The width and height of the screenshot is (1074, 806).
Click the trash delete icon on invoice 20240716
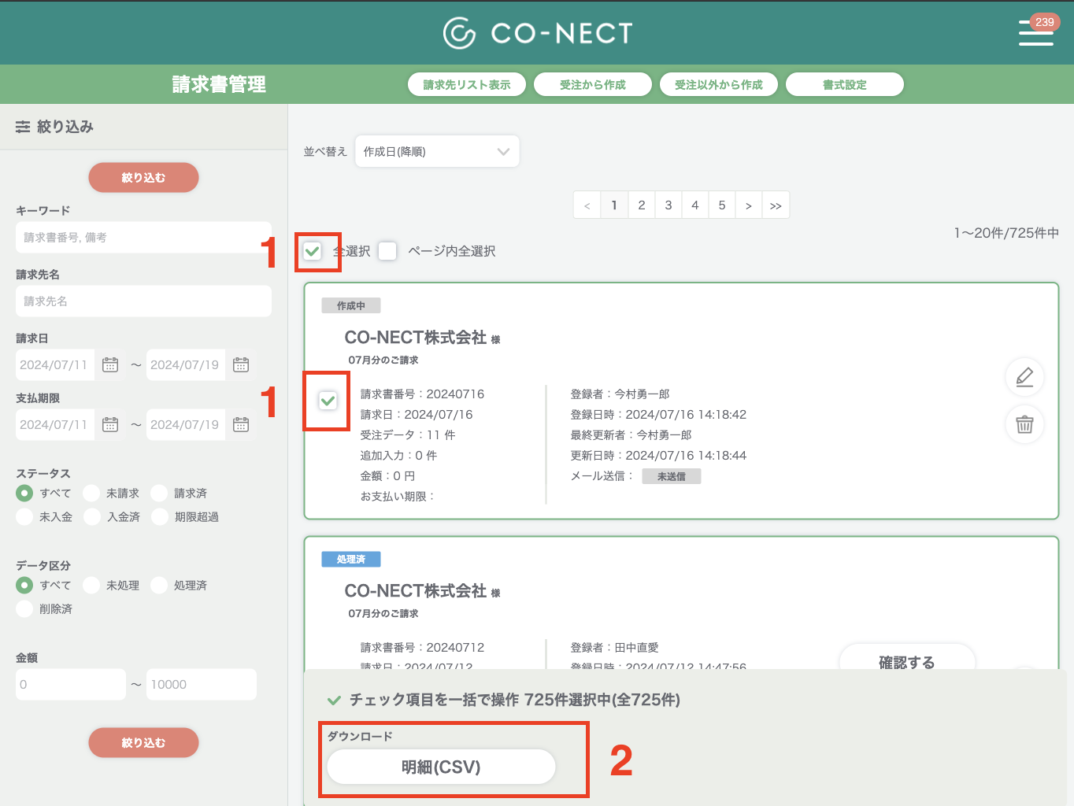[x=1024, y=424]
